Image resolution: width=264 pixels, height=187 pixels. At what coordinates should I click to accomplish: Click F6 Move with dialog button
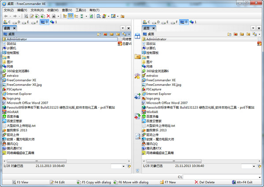[x=131, y=182]
